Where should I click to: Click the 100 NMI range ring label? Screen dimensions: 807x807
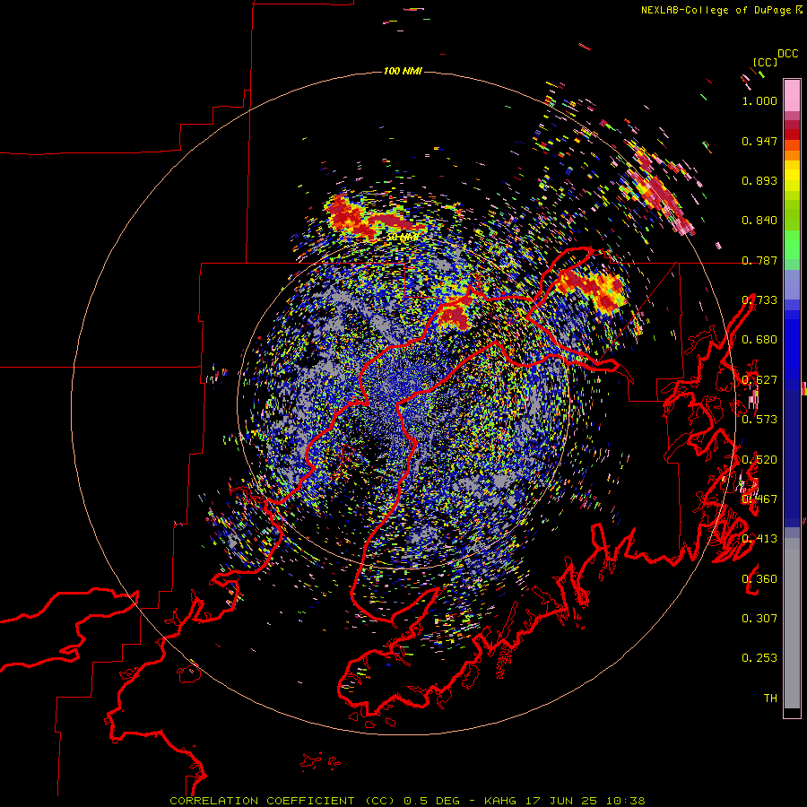pyautogui.click(x=403, y=71)
